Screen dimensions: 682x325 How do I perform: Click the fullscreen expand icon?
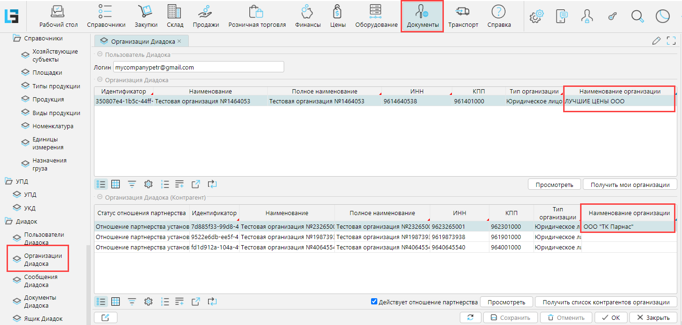pyautogui.click(x=671, y=41)
